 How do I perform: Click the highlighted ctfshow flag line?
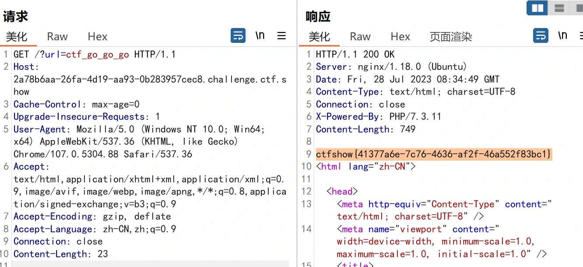(x=433, y=155)
